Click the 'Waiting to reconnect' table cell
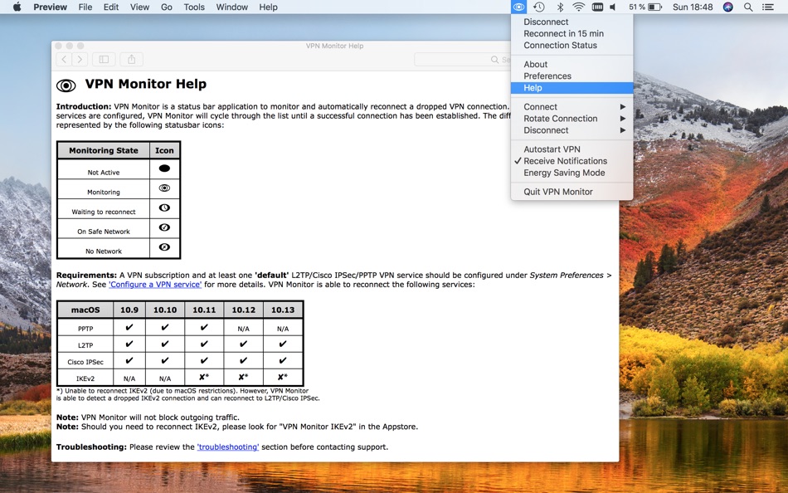Image resolution: width=788 pixels, height=493 pixels. [x=104, y=209]
